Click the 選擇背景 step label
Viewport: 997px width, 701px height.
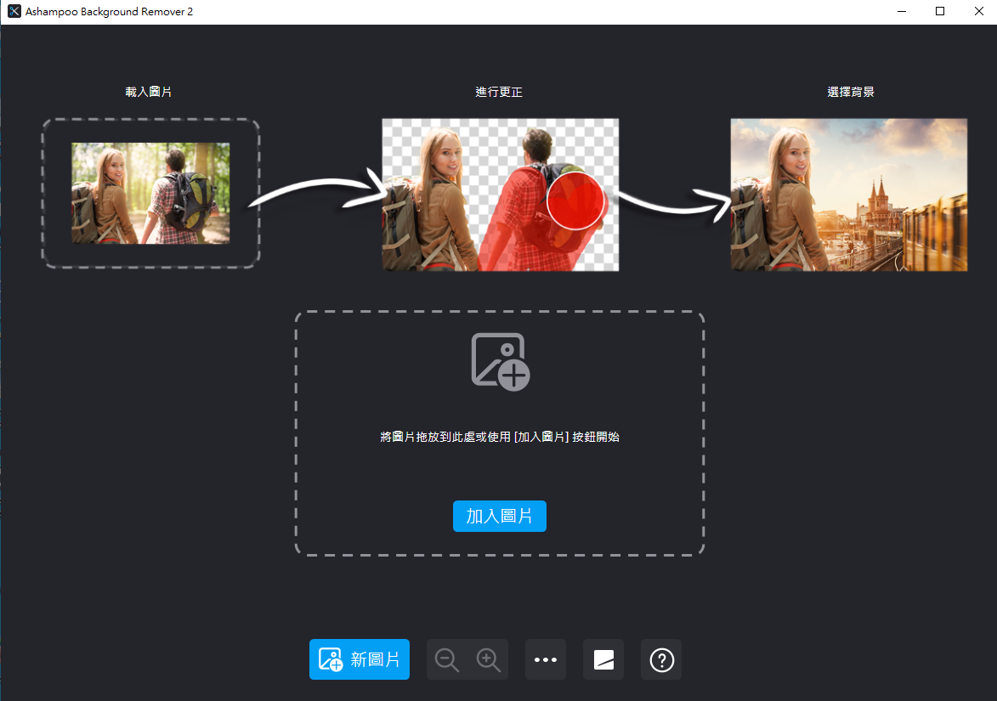coord(851,92)
